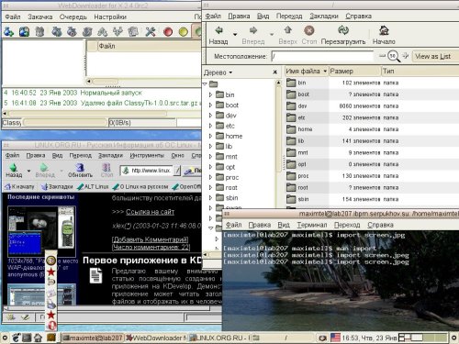Viewport: 459px width, 344px height.
Task: Open Закладки menu in the file manager
Action: [324, 16]
